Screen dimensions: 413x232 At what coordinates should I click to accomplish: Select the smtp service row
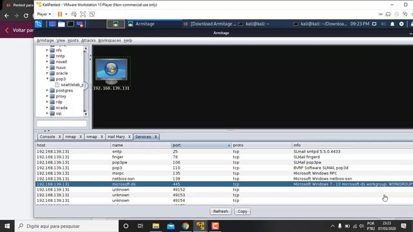224,151
